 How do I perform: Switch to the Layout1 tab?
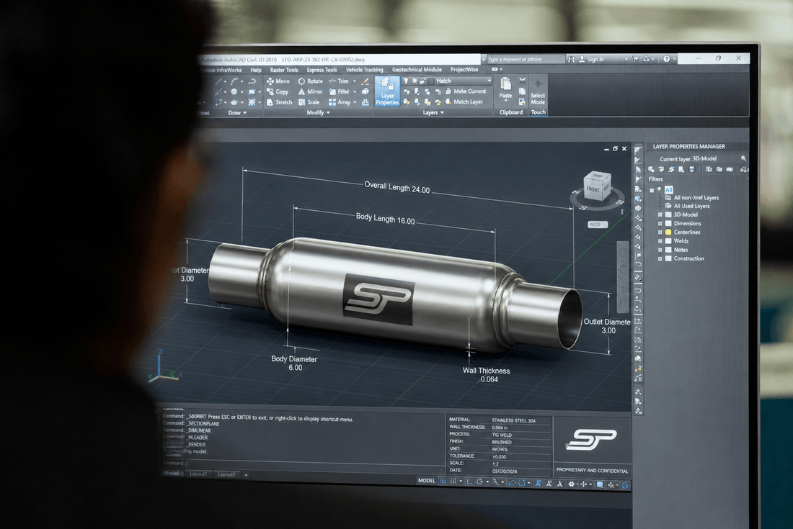[x=198, y=474]
